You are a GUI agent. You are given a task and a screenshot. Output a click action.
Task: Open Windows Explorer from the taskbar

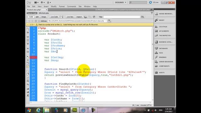[47, 110]
